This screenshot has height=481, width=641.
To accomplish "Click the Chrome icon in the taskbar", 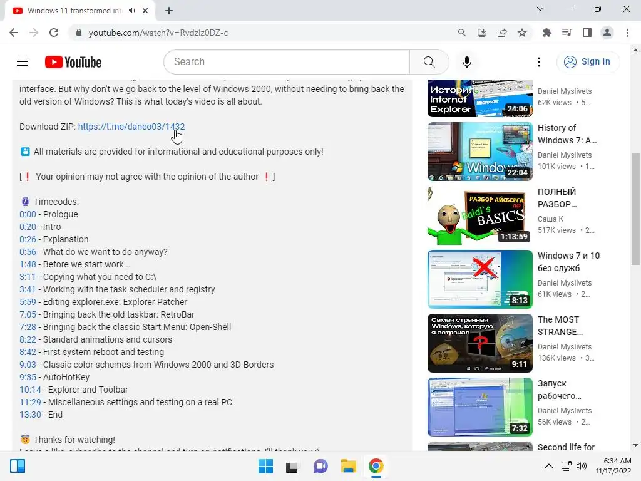I will (376, 466).
